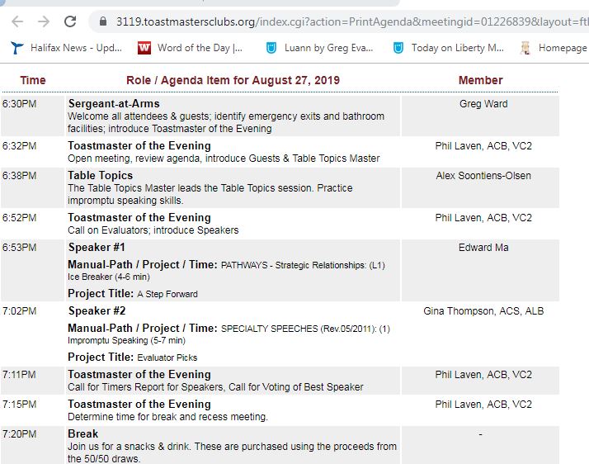The height and width of the screenshot is (464, 589).
Task: Click Alex Soontiens-Olsen member name
Action: click(483, 176)
